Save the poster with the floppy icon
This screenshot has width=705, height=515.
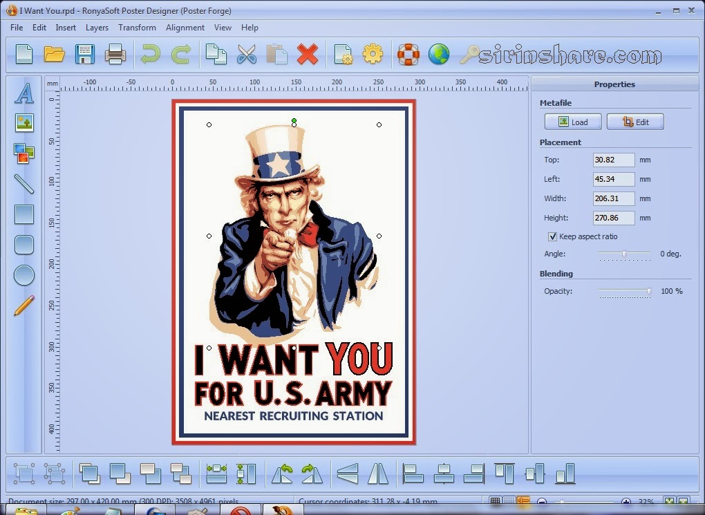(84, 55)
